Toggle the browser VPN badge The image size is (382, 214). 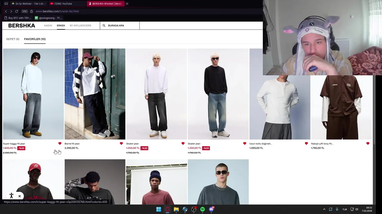(x=24, y=11)
